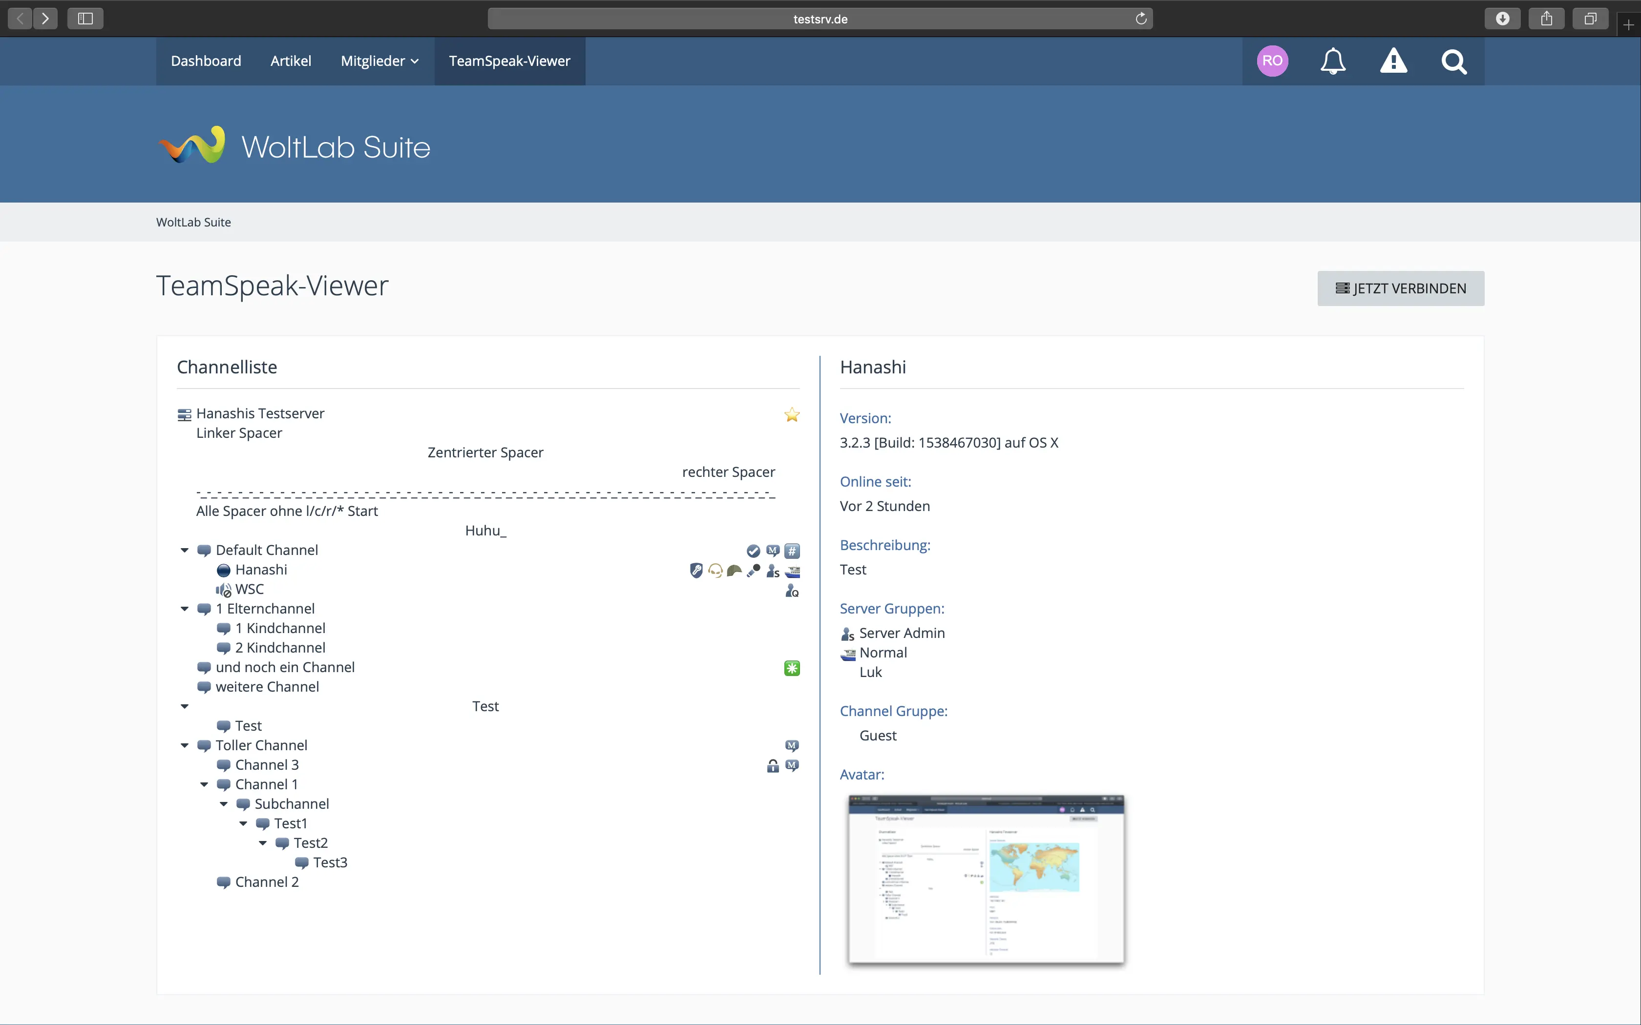Click the lock icon beside Channel 3
1641x1025 pixels.
click(772, 766)
